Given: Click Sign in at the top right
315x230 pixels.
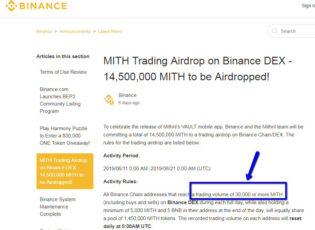Looking at the screenshot, I should coord(308,5).
